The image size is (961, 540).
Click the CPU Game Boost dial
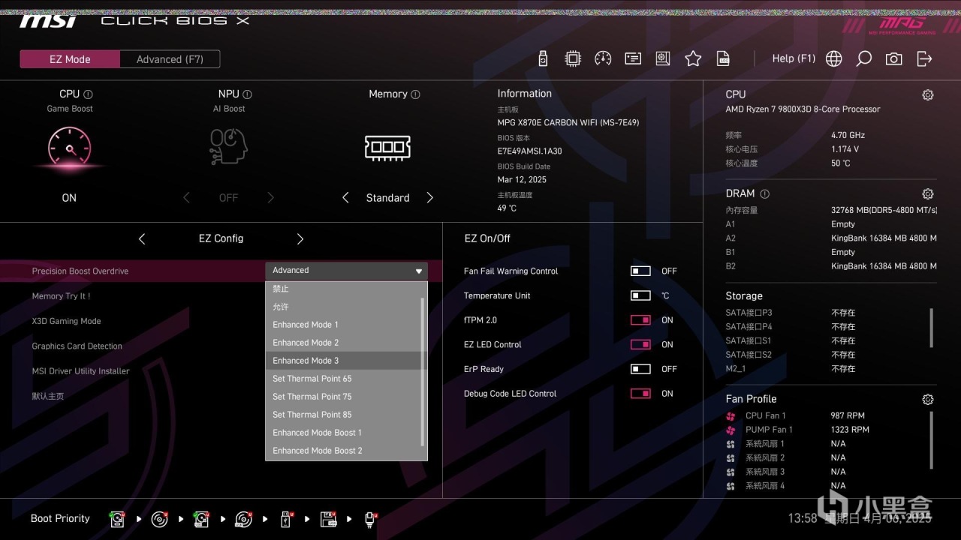click(69, 147)
